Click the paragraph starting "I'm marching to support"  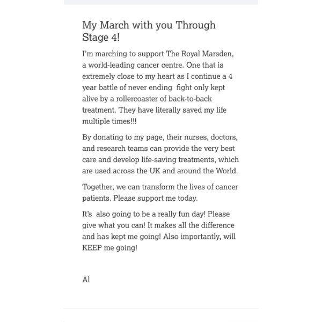pyautogui.click(x=160, y=87)
